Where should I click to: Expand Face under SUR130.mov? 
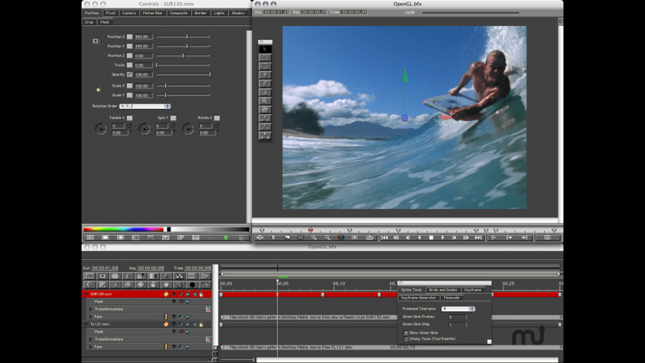[x=90, y=316]
